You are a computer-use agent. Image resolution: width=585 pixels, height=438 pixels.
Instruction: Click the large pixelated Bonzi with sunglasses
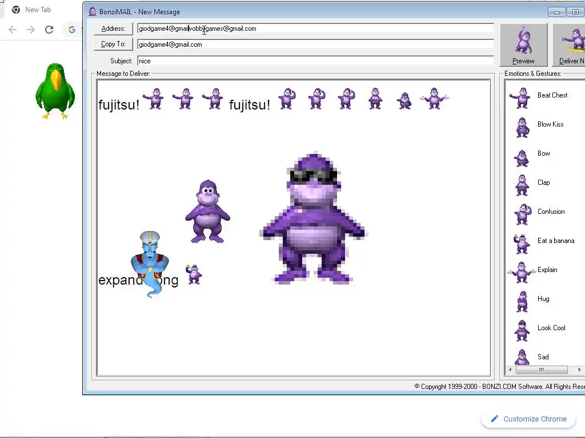[314, 218]
